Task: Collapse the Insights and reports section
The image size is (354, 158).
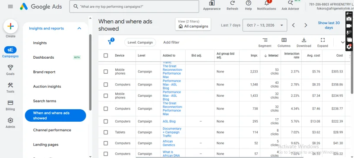Action: click(79, 28)
